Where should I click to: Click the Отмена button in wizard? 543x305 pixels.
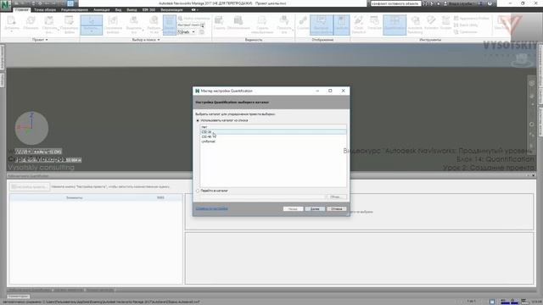337,209
